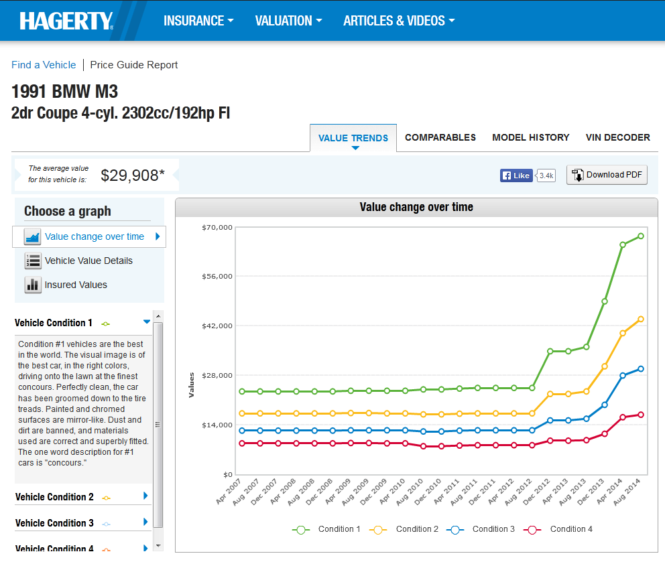Screen dimensions: 665x562
Task: Toggle Condition 1 series in chart legend
Action: (x=326, y=529)
